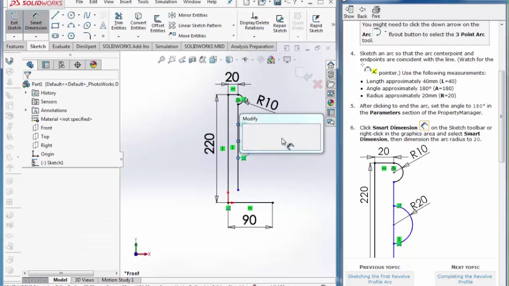The width and height of the screenshot is (509, 286).
Task: Open the Smart Dimension dropdown arrow
Action: pyautogui.click(x=36, y=37)
